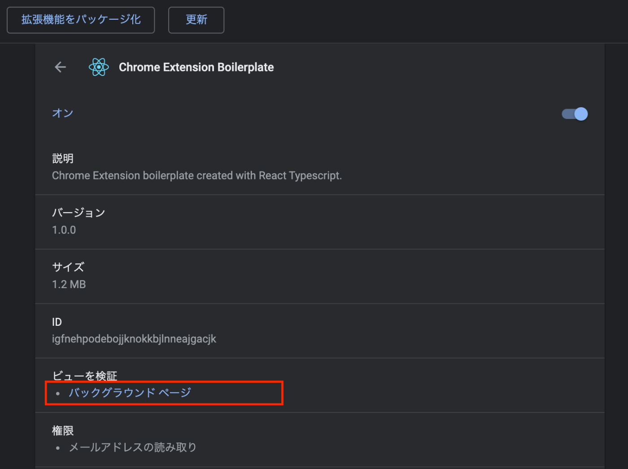Click the バージョン label

[78, 213]
